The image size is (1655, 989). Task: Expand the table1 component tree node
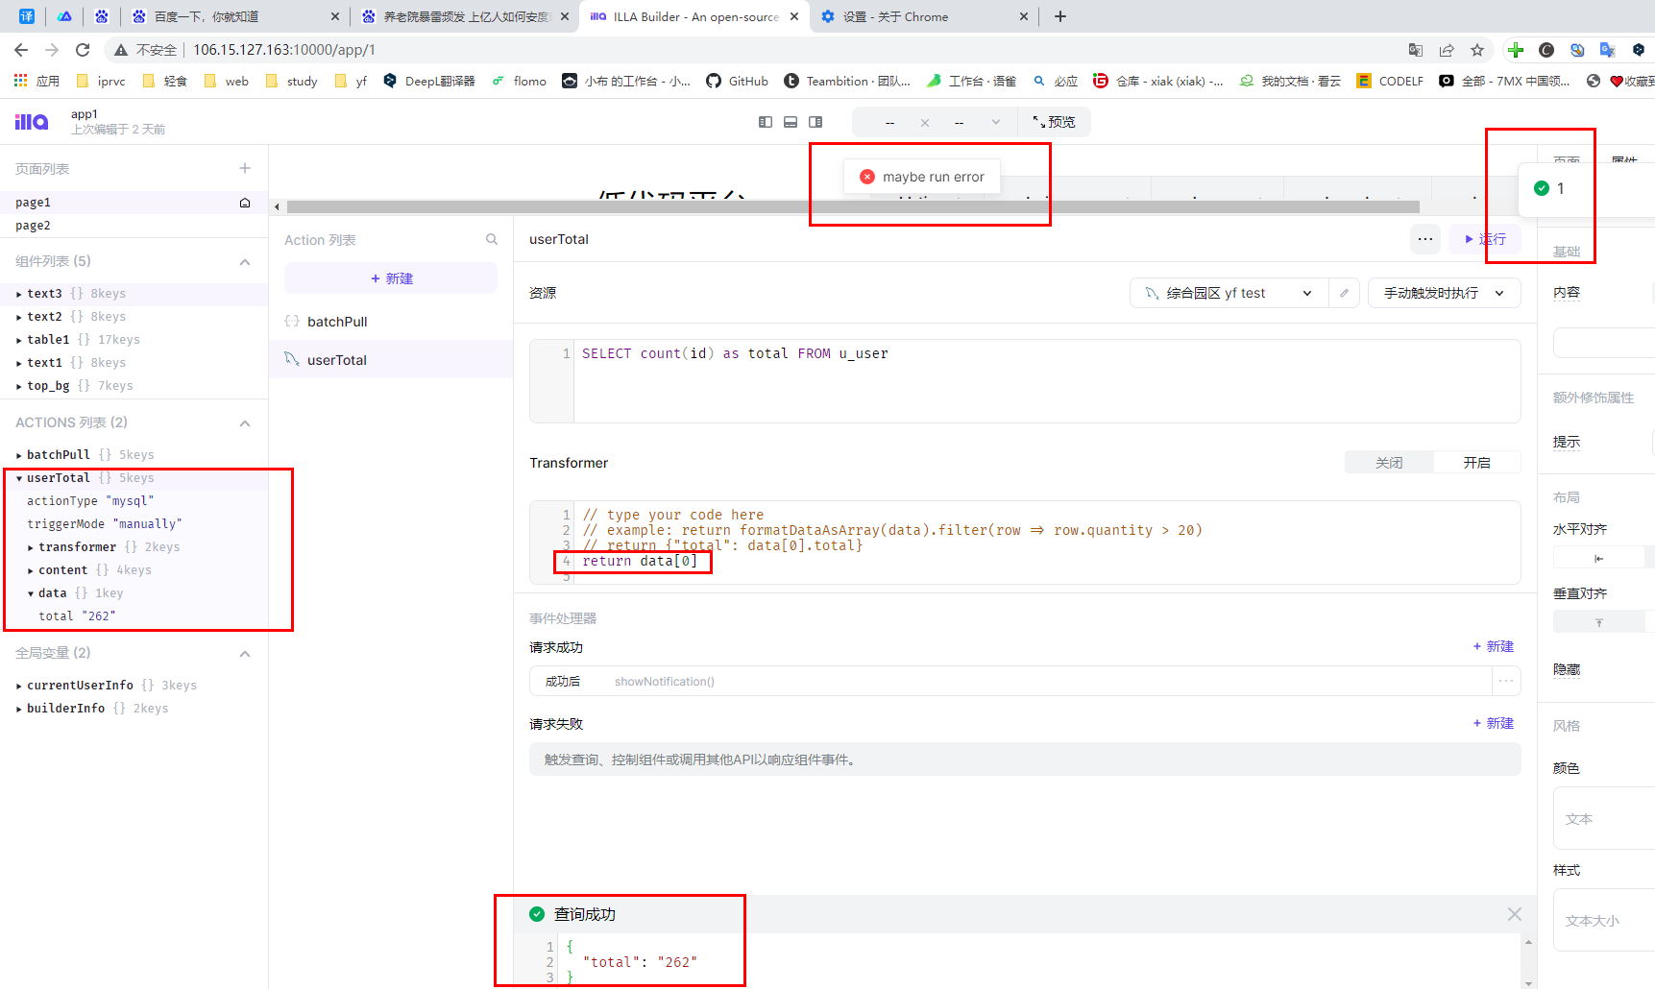tap(19, 340)
